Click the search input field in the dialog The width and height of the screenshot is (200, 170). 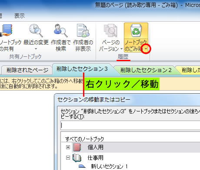click(x=130, y=125)
